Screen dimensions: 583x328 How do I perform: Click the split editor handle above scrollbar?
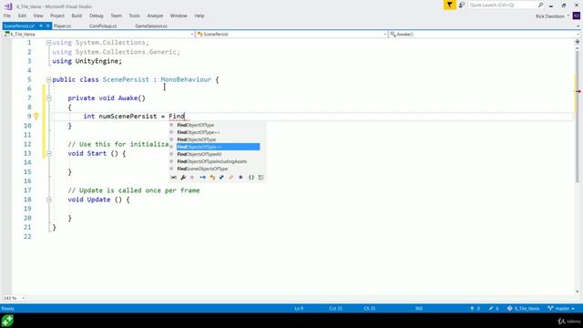(578, 42)
